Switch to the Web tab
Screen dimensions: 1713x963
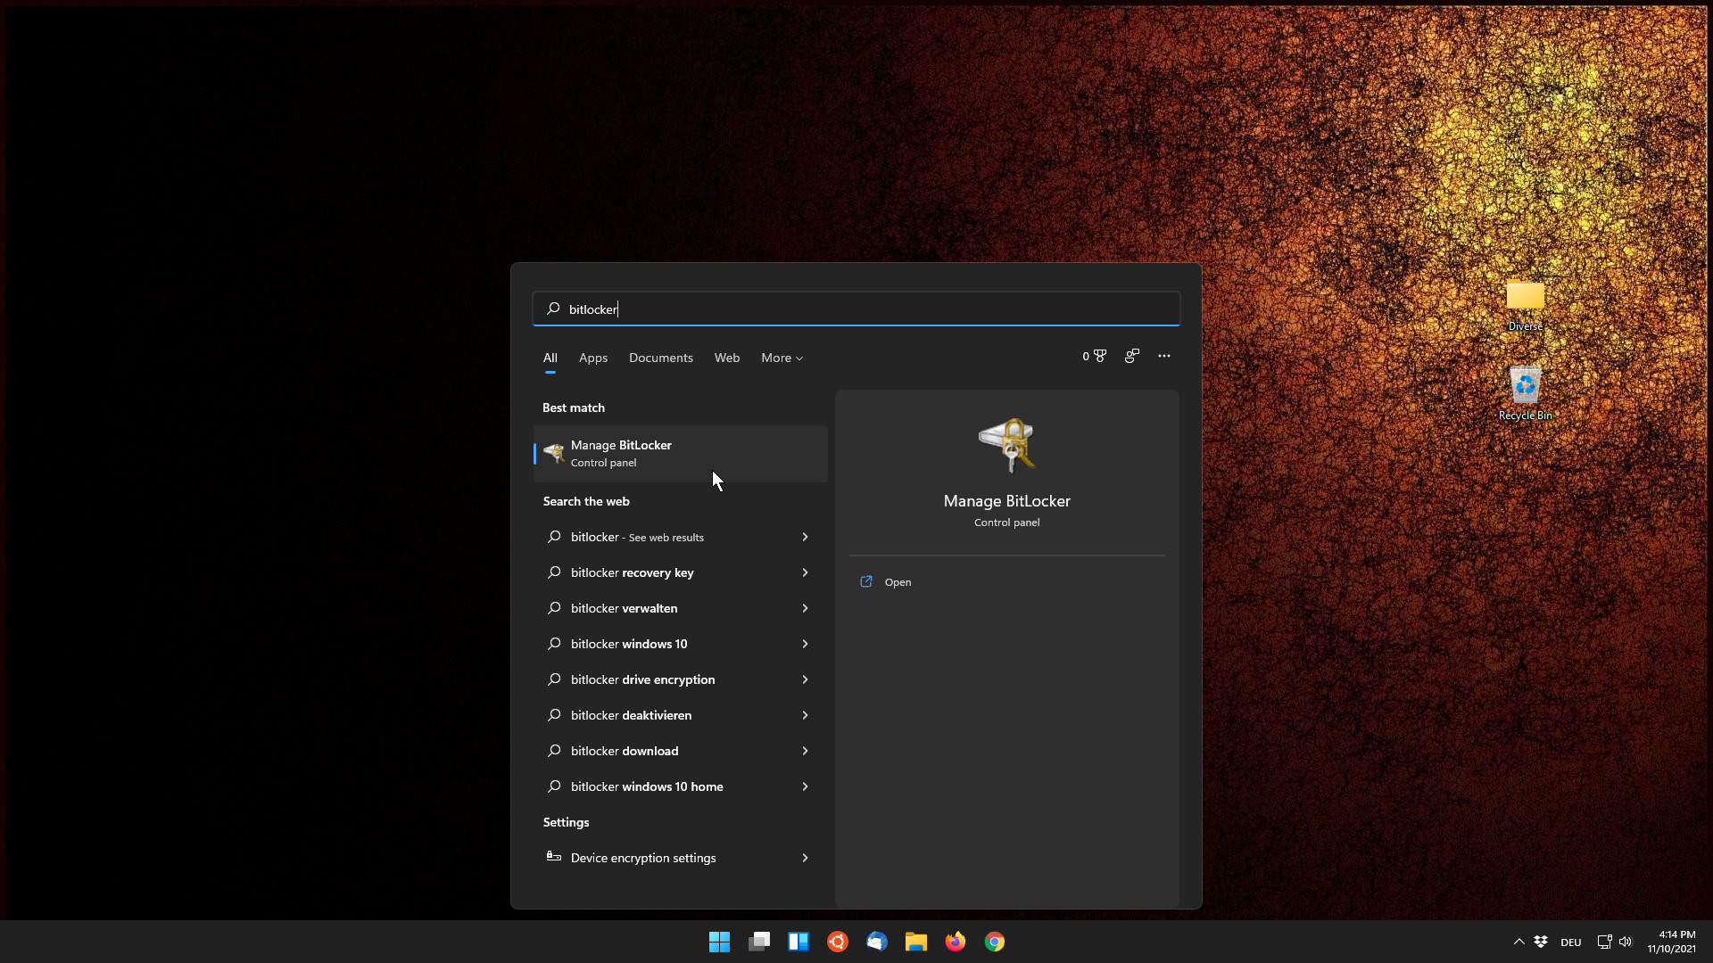727,358
